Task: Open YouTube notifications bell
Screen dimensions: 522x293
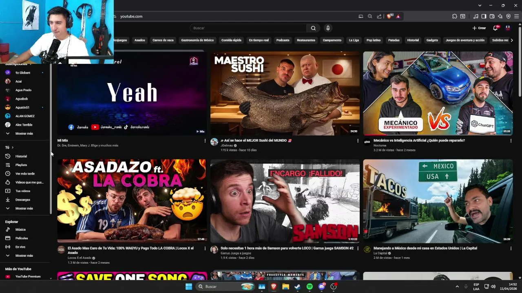Action: 495,28
